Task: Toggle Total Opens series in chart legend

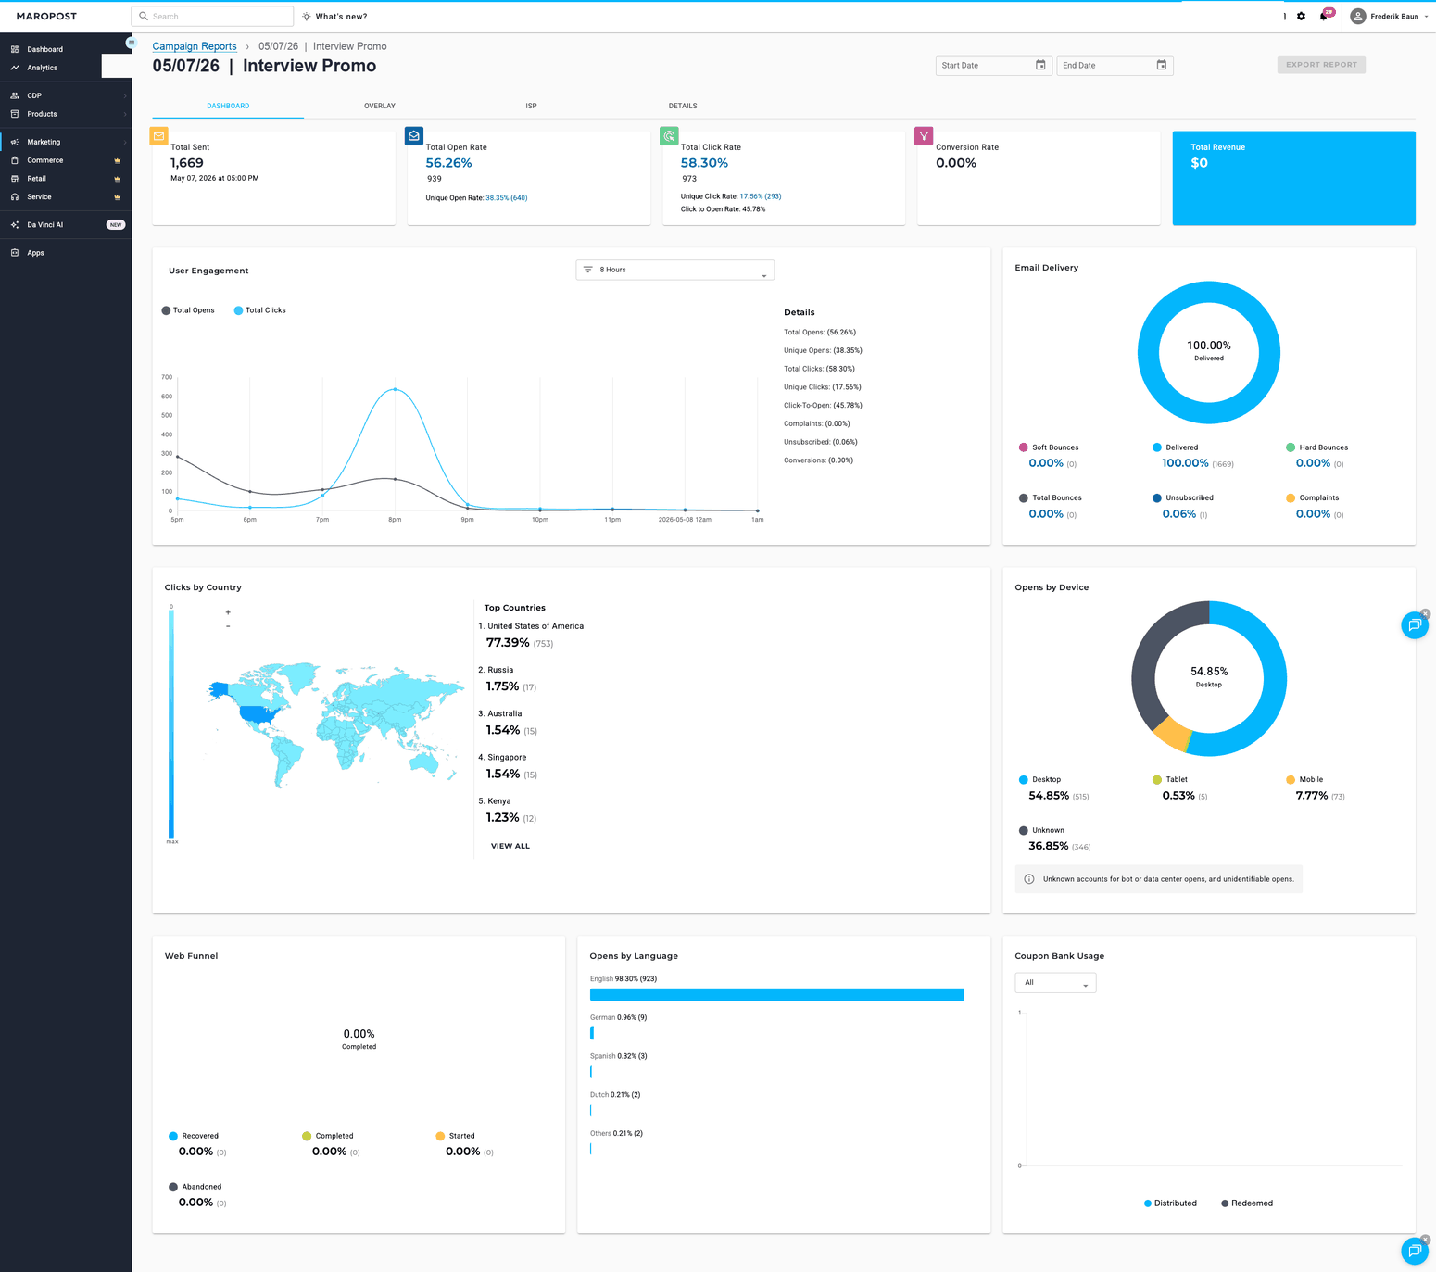Action: click(188, 310)
